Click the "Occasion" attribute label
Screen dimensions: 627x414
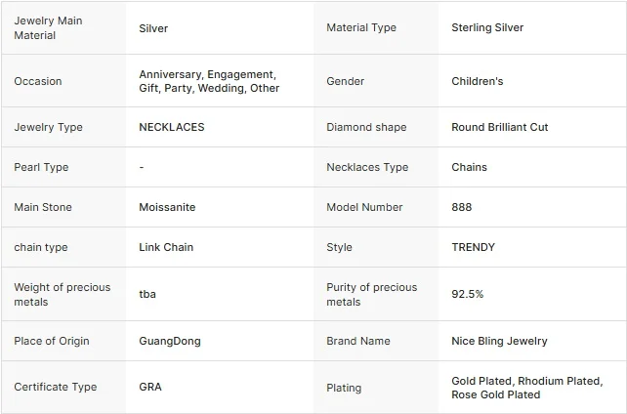(x=37, y=82)
